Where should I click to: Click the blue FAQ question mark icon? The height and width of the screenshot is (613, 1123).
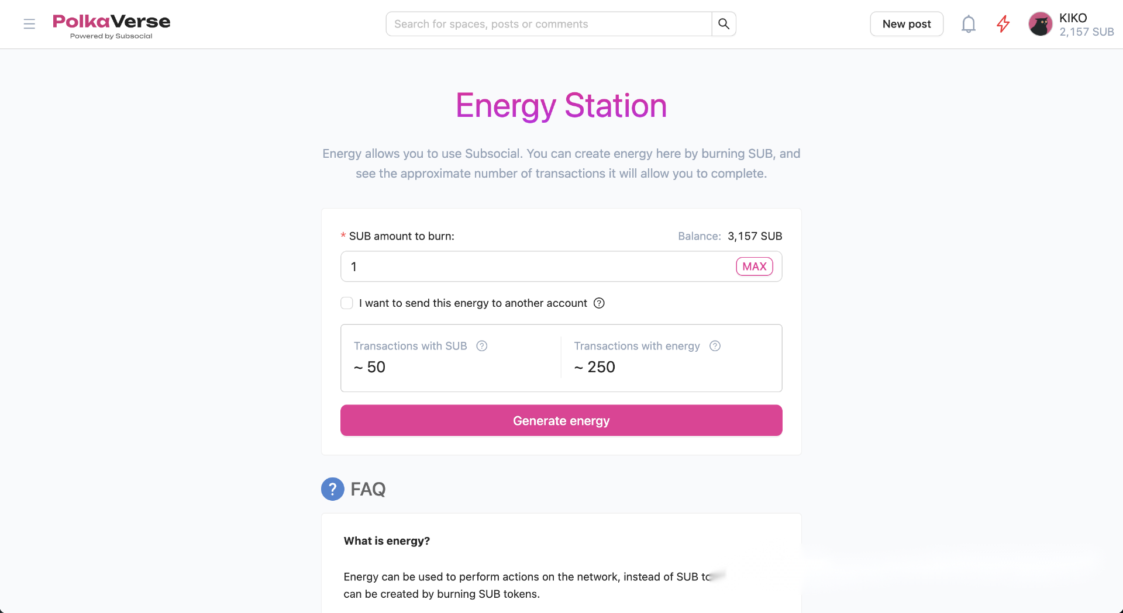332,489
